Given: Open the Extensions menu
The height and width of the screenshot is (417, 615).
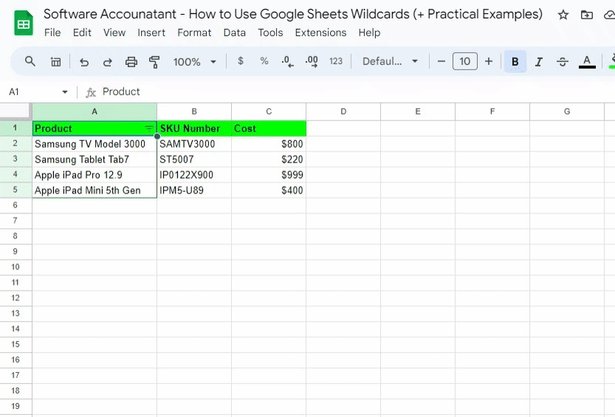Looking at the screenshot, I should (321, 32).
